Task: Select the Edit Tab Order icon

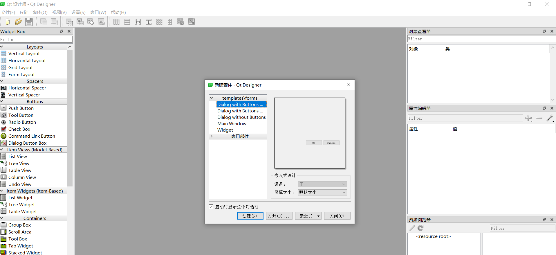Action: point(101,22)
